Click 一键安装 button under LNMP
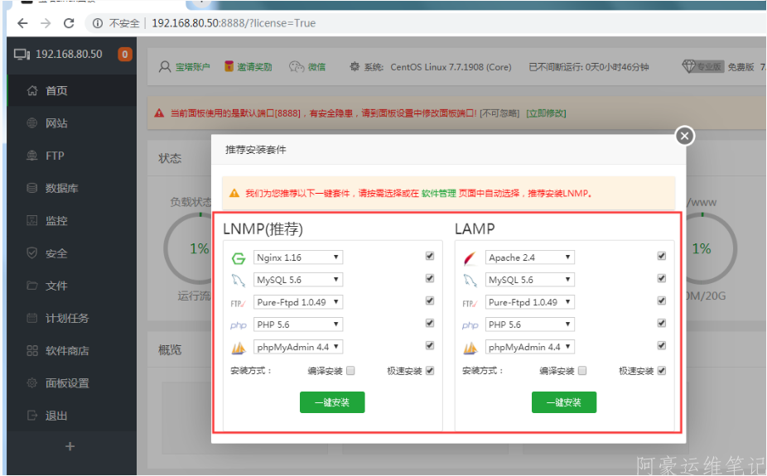Image resolution: width=767 pixels, height=476 pixels. tap(331, 402)
